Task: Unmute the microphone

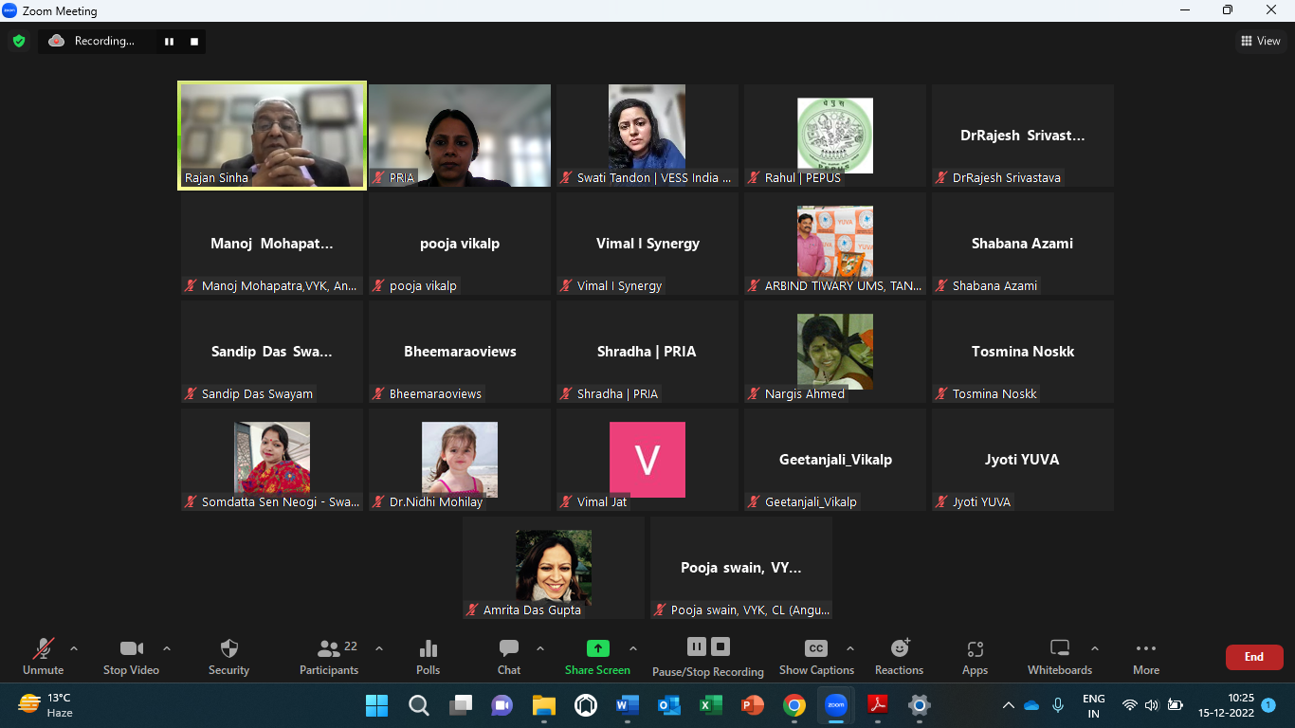Action: [x=43, y=657]
